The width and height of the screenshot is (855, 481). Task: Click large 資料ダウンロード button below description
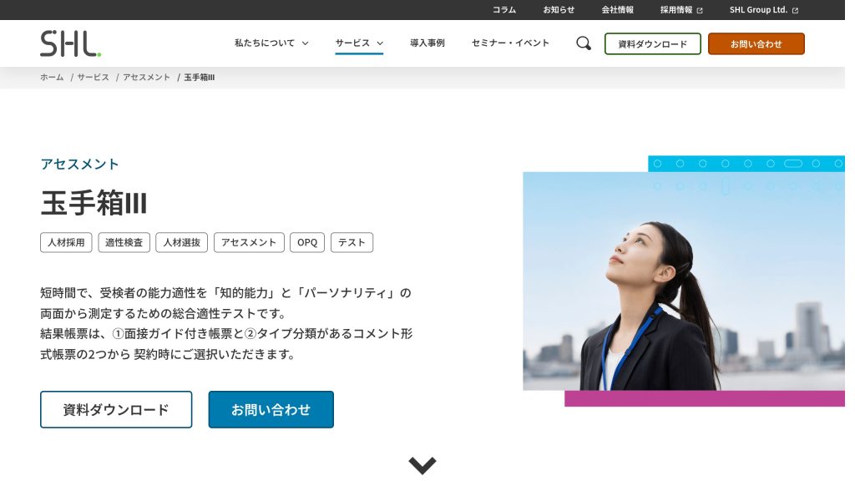[x=116, y=409]
